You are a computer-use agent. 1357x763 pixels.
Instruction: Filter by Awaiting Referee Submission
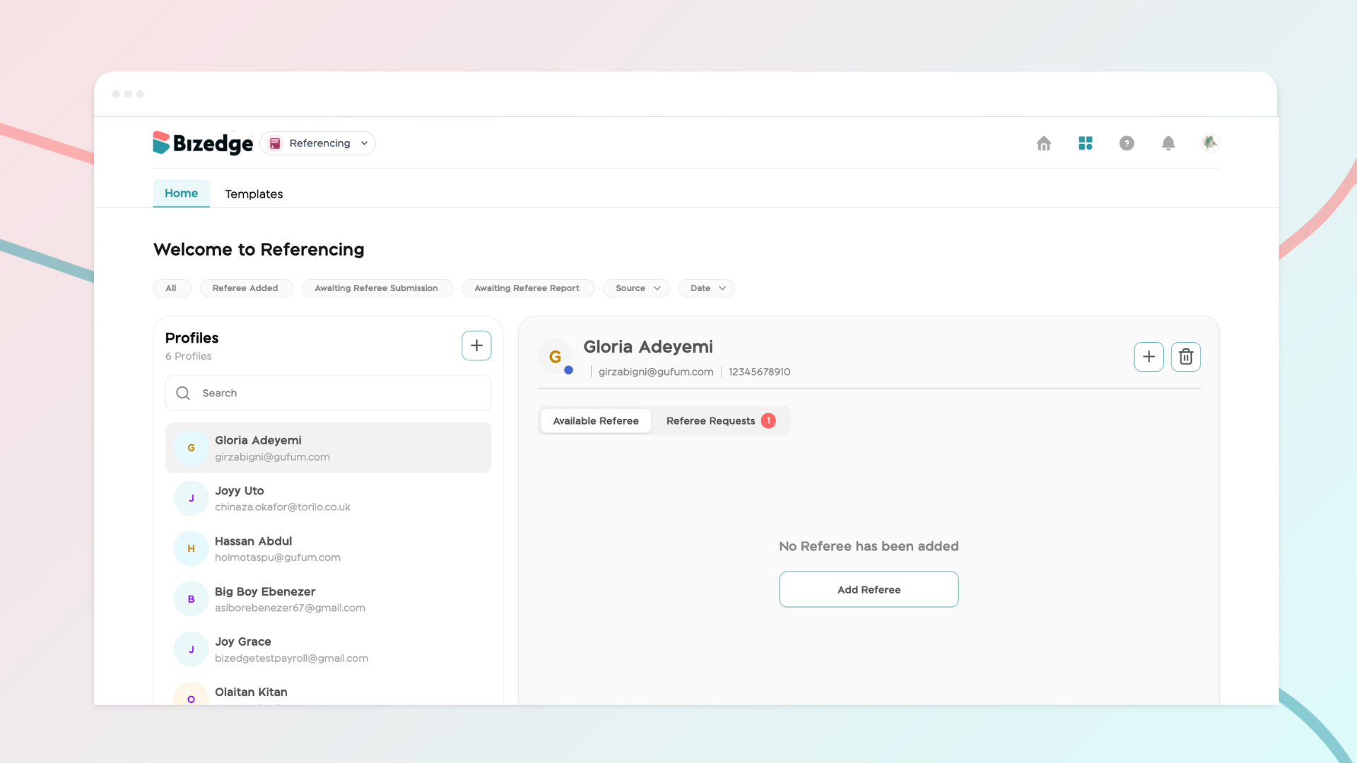coord(377,288)
